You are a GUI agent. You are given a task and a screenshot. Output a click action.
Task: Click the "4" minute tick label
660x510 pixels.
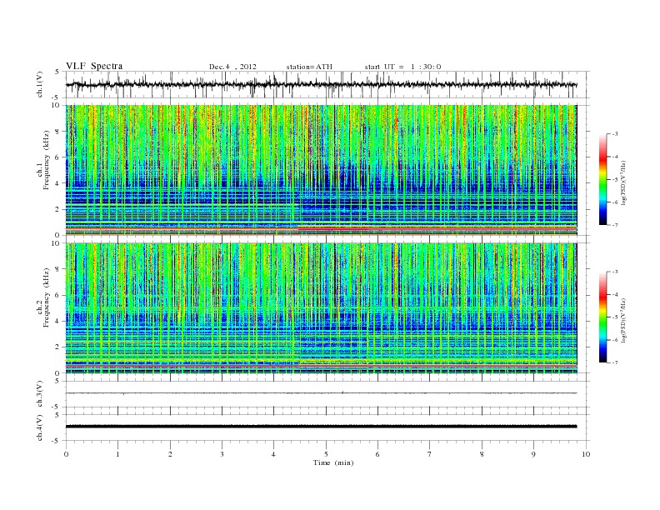pos(273,454)
